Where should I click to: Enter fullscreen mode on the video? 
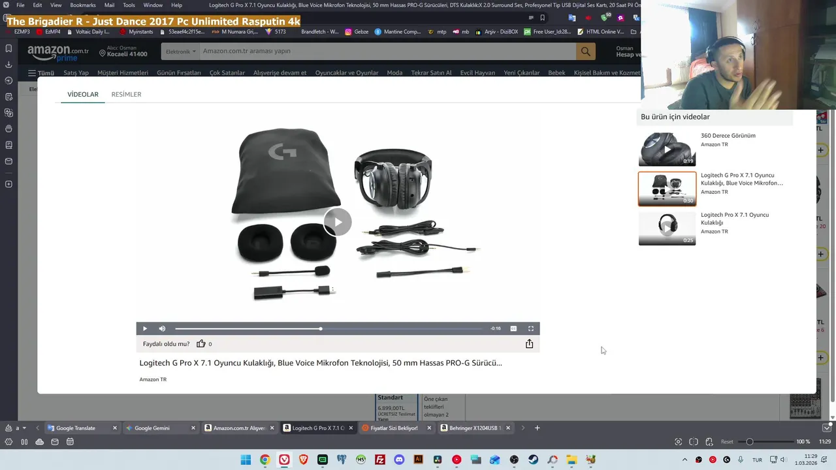pos(530,328)
